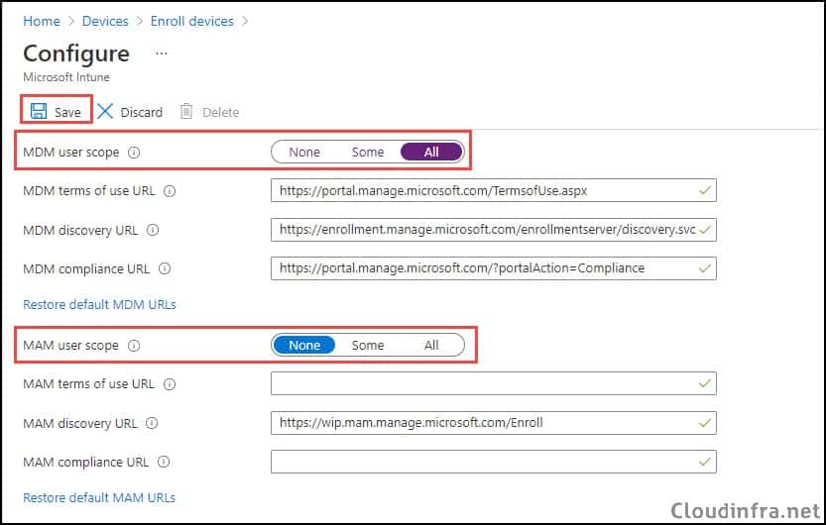This screenshot has width=826, height=525.
Task: Click the Save disk icon
Action: (39, 111)
